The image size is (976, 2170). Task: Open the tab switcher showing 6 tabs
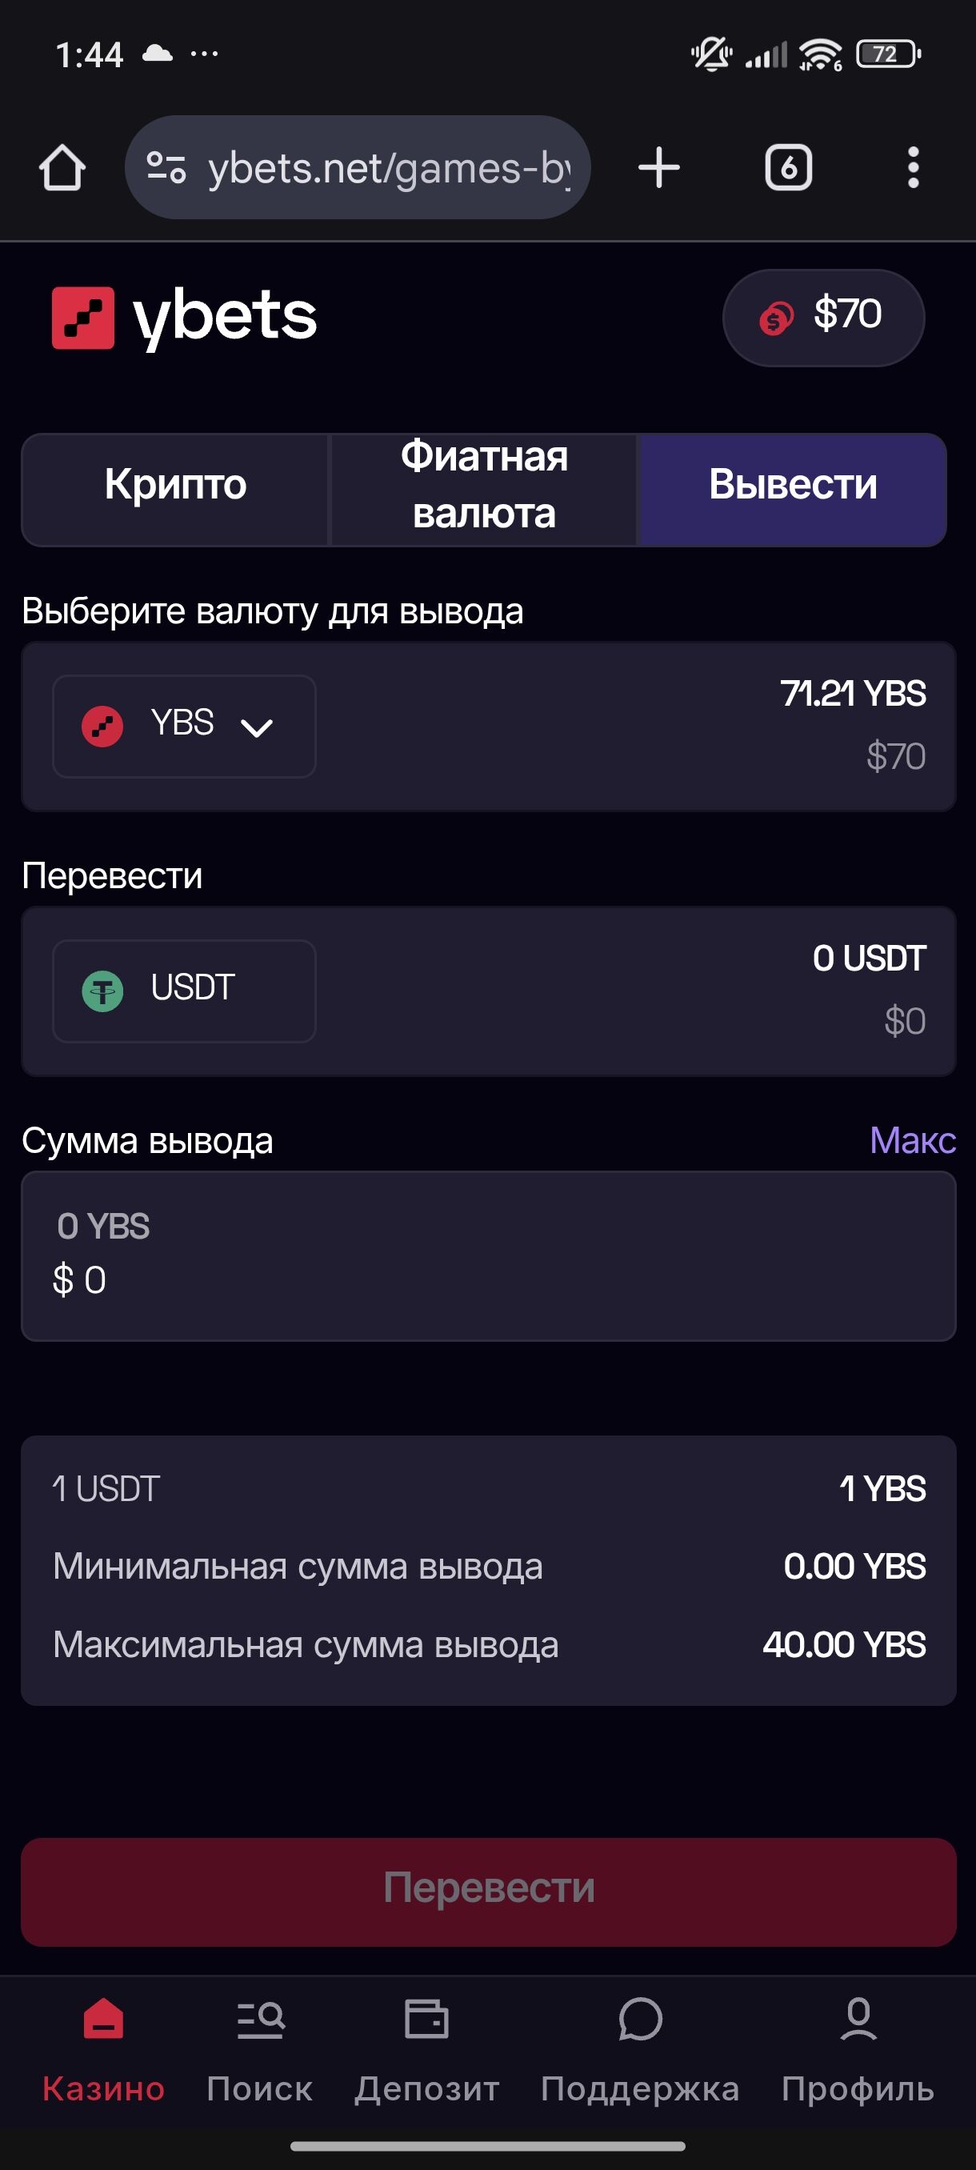tap(788, 168)
